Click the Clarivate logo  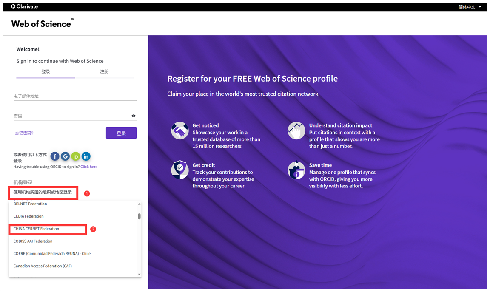click(24, 6)
